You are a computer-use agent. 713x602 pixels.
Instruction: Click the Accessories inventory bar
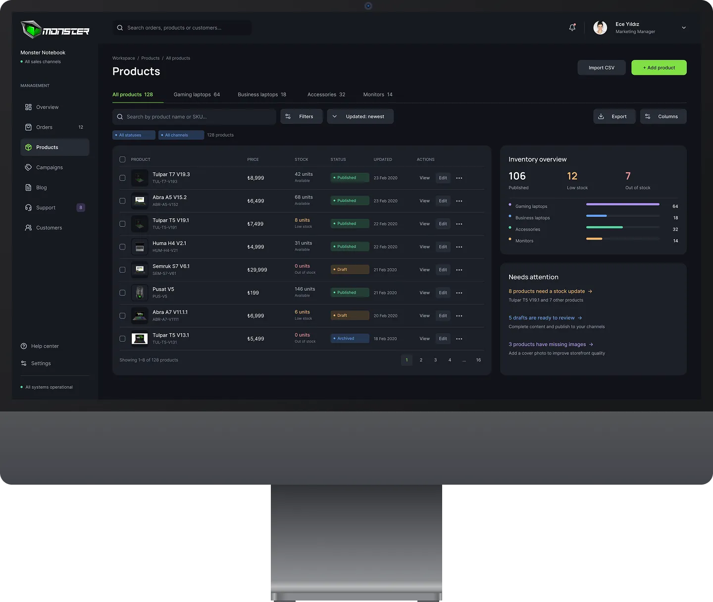coord(622,227)
